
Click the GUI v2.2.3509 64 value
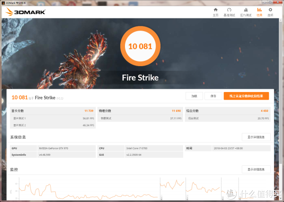[x=133, y=155]
